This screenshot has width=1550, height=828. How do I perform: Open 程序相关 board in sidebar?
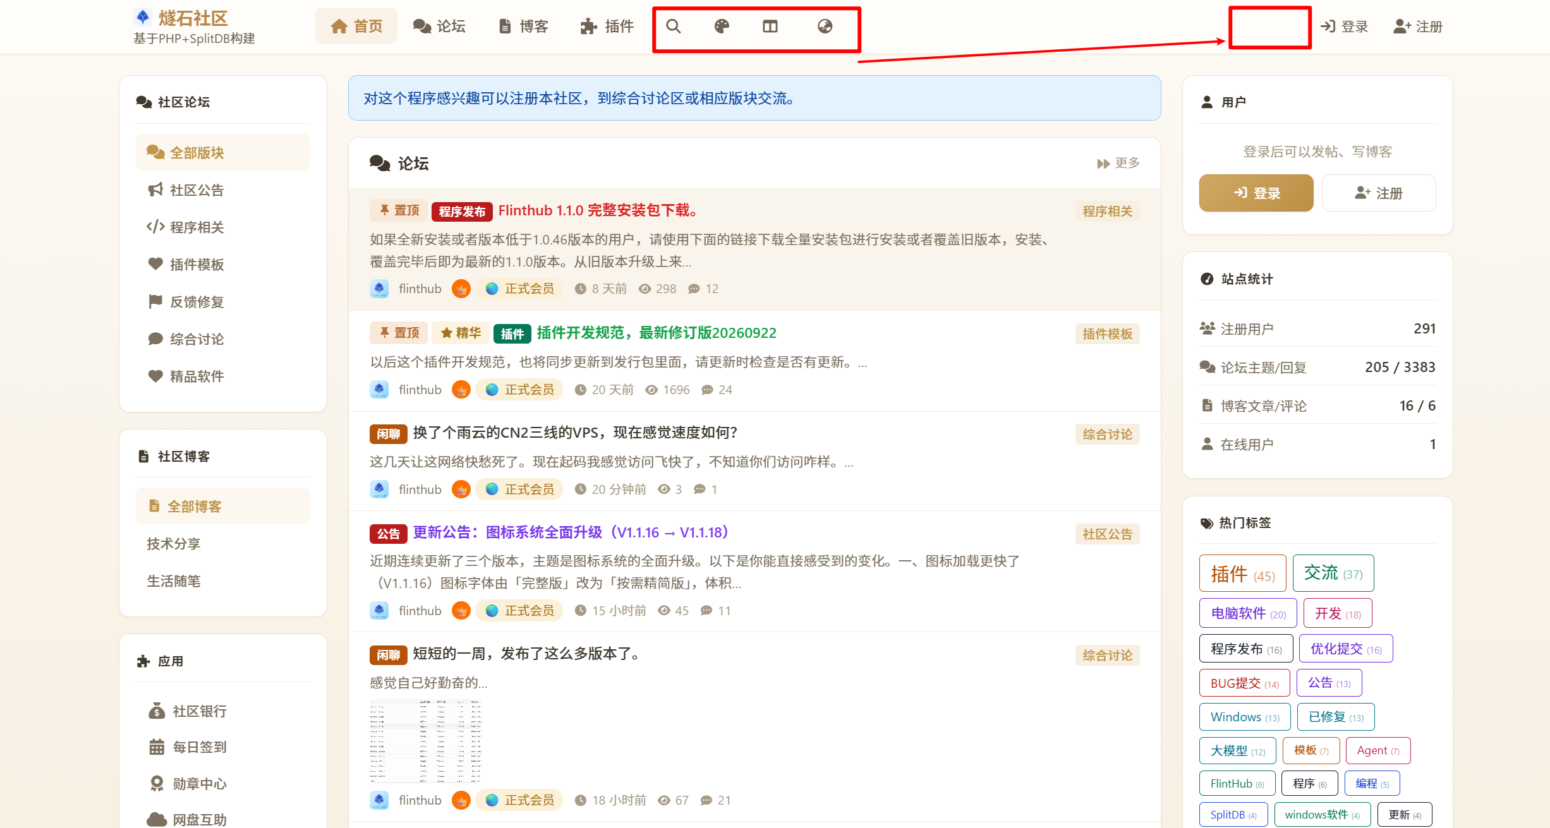coord(222,227)
